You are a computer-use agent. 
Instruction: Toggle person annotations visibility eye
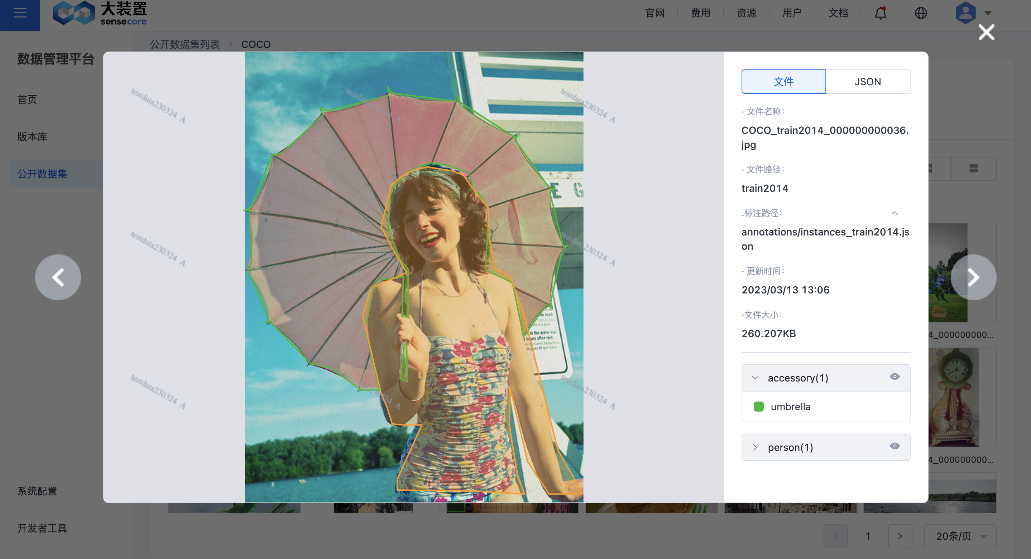[895, 446]
